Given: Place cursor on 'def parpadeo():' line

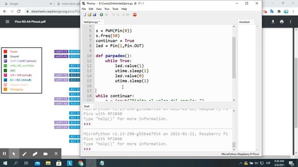Looking at the screenshot, I should tap(114, 56).
